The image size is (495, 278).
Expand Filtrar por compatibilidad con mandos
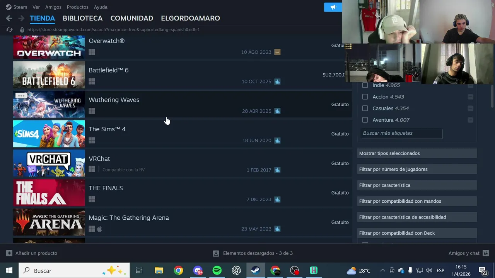point(417,201)
